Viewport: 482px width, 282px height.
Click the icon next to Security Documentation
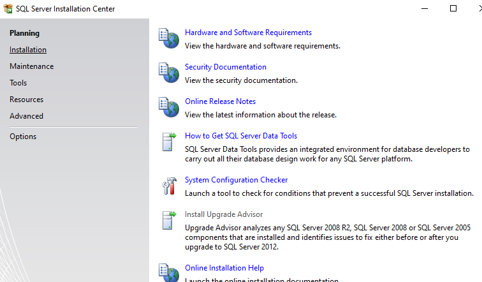(169, 73)
